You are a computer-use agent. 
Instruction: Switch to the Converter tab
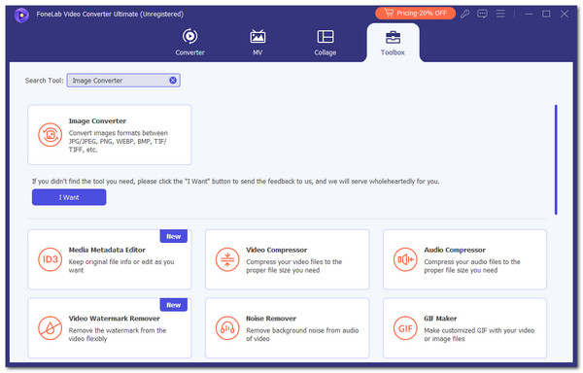(190, 42)
